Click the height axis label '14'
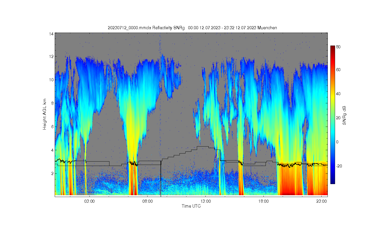This screenshot has width=389, height=233. [51, 34]
